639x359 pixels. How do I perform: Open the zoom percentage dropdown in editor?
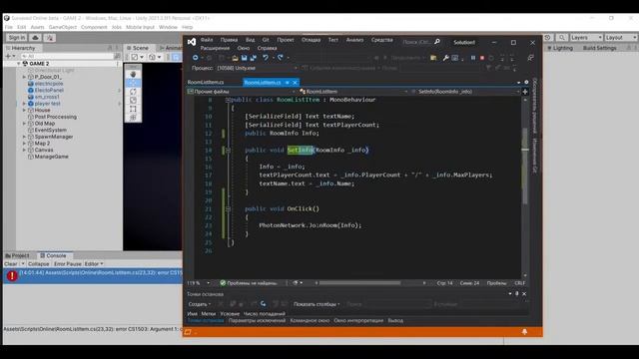click(x=209, y=283)
